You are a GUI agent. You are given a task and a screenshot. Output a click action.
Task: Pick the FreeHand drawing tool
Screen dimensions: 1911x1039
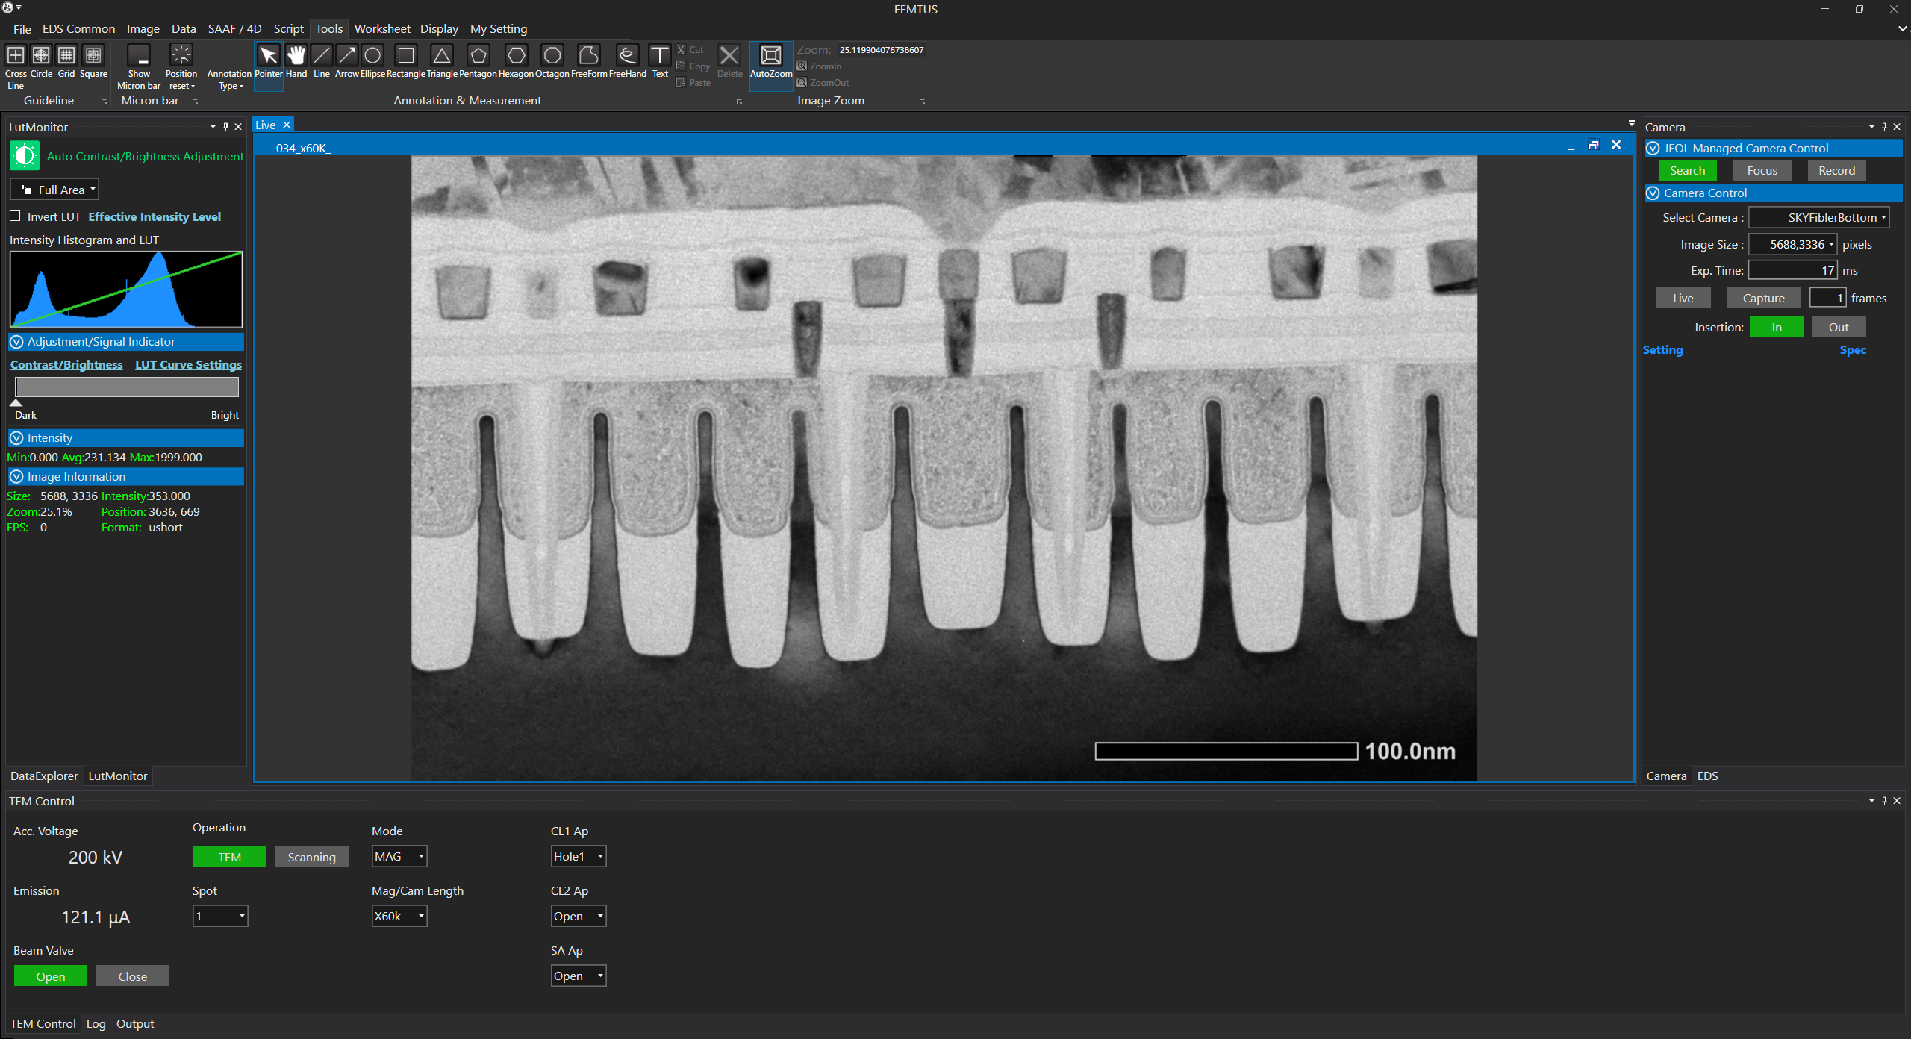tap(627, 57)
